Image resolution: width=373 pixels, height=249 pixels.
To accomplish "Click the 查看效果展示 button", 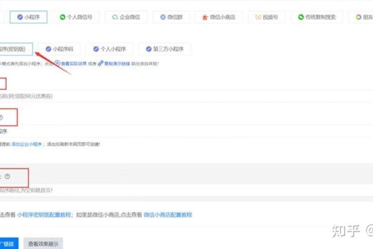I will coord(43,244).
